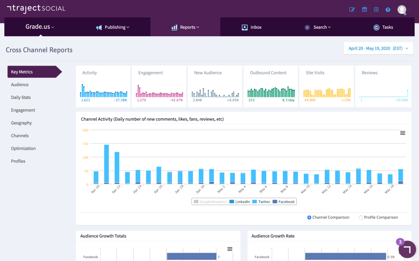This screenshot has height=261, width=419.
Task: Open the date range dropdown April 20 - May 19
Action: pyautogui.click(x=378, y=48)
